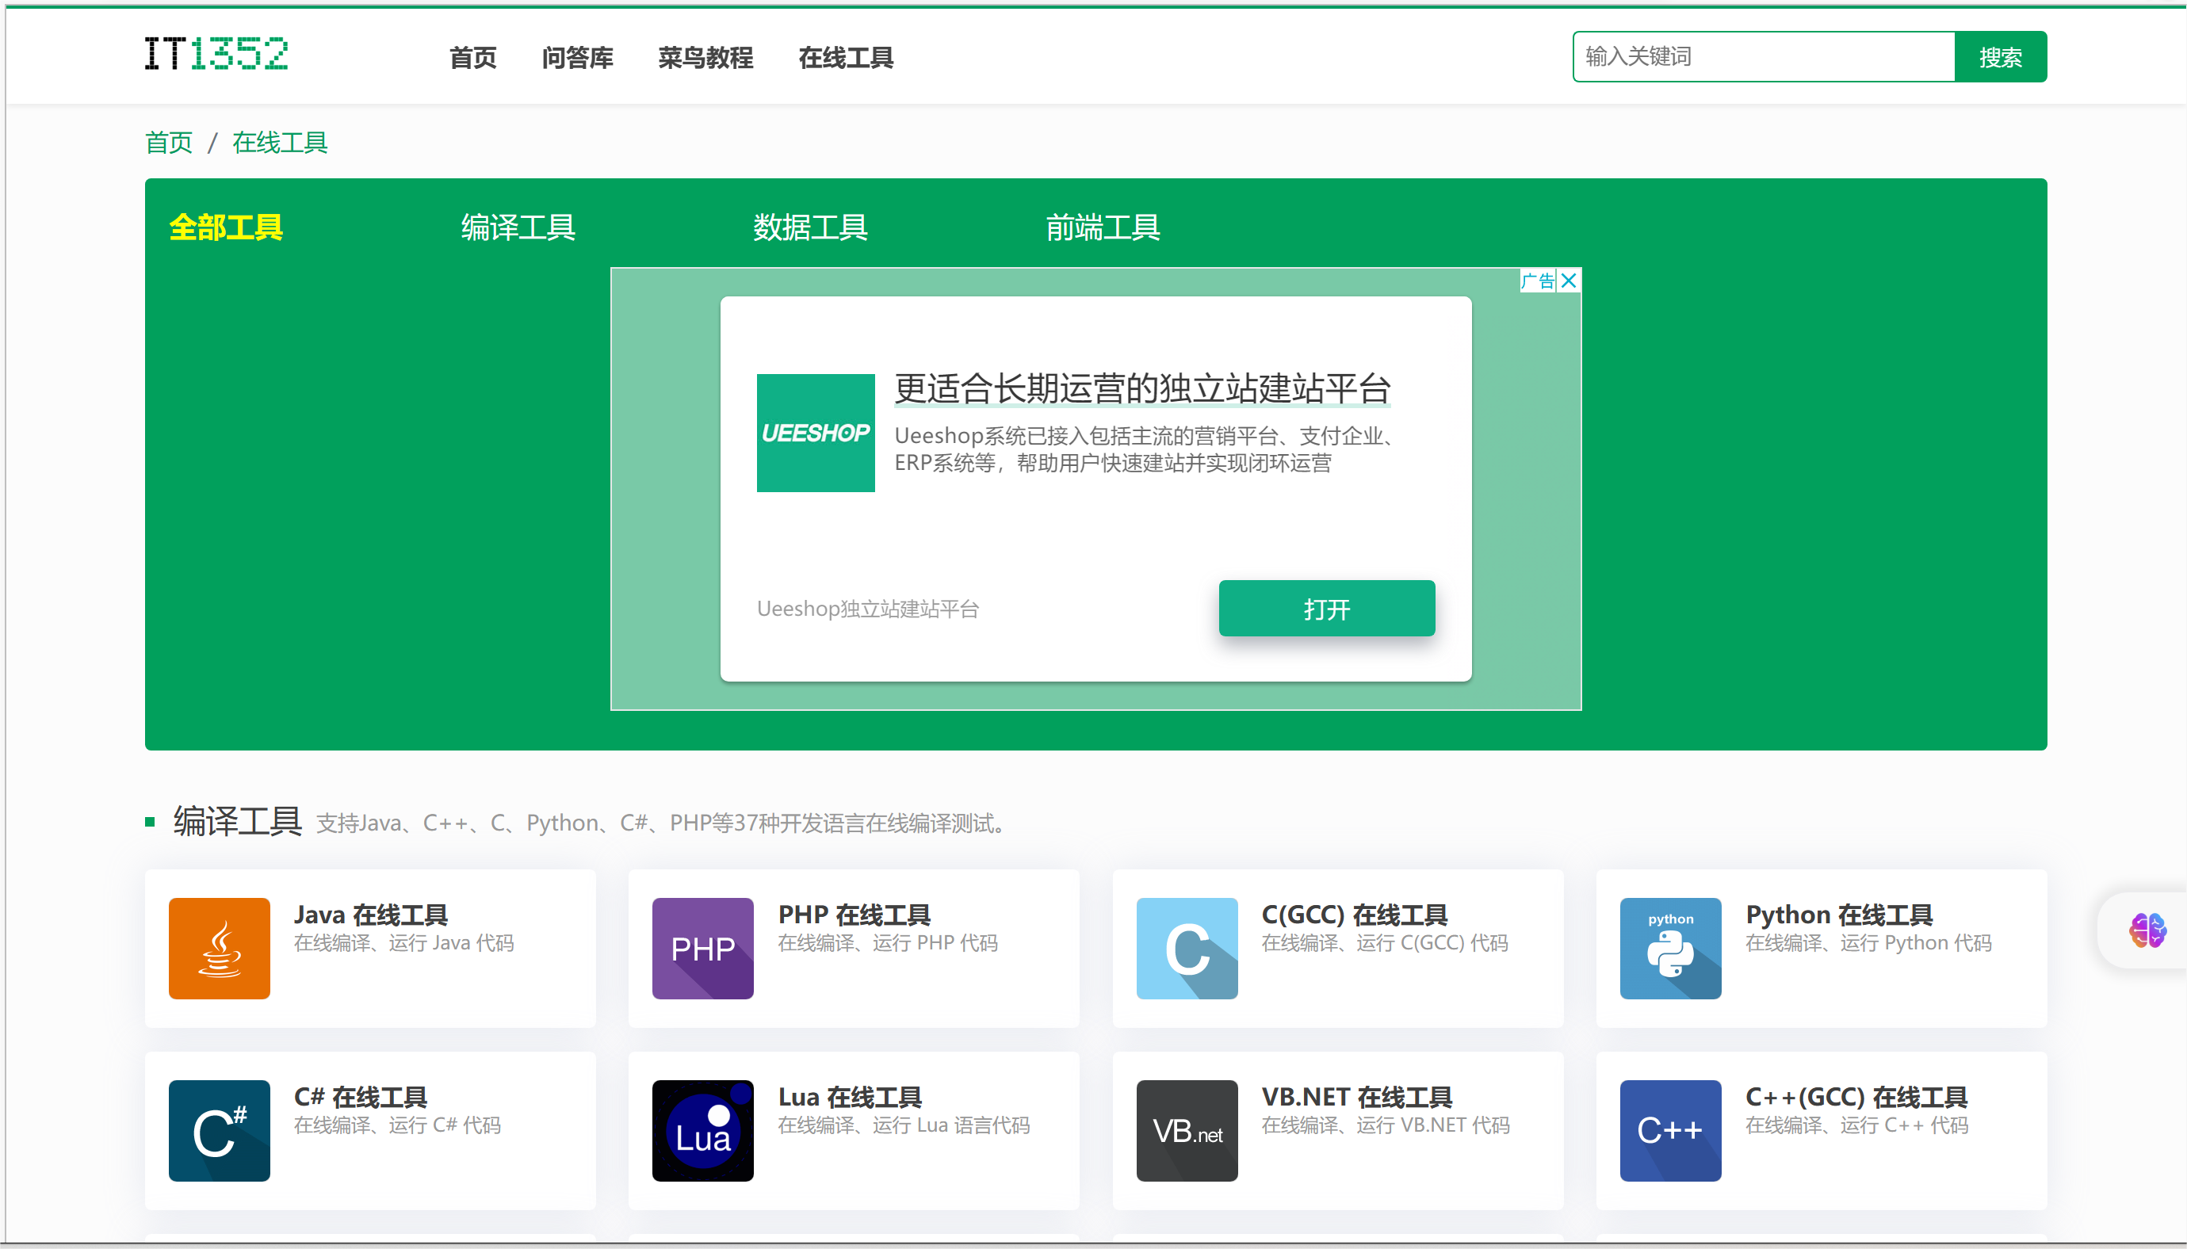Click the light blue C(GCC) icon

(1187, 948)
